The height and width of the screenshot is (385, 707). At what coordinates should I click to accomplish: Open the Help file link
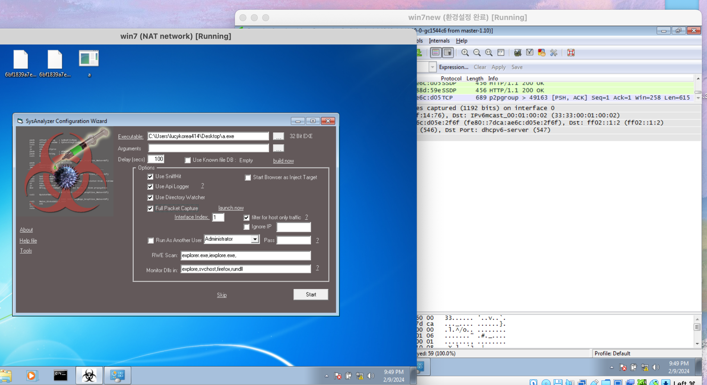click(28, 240)
